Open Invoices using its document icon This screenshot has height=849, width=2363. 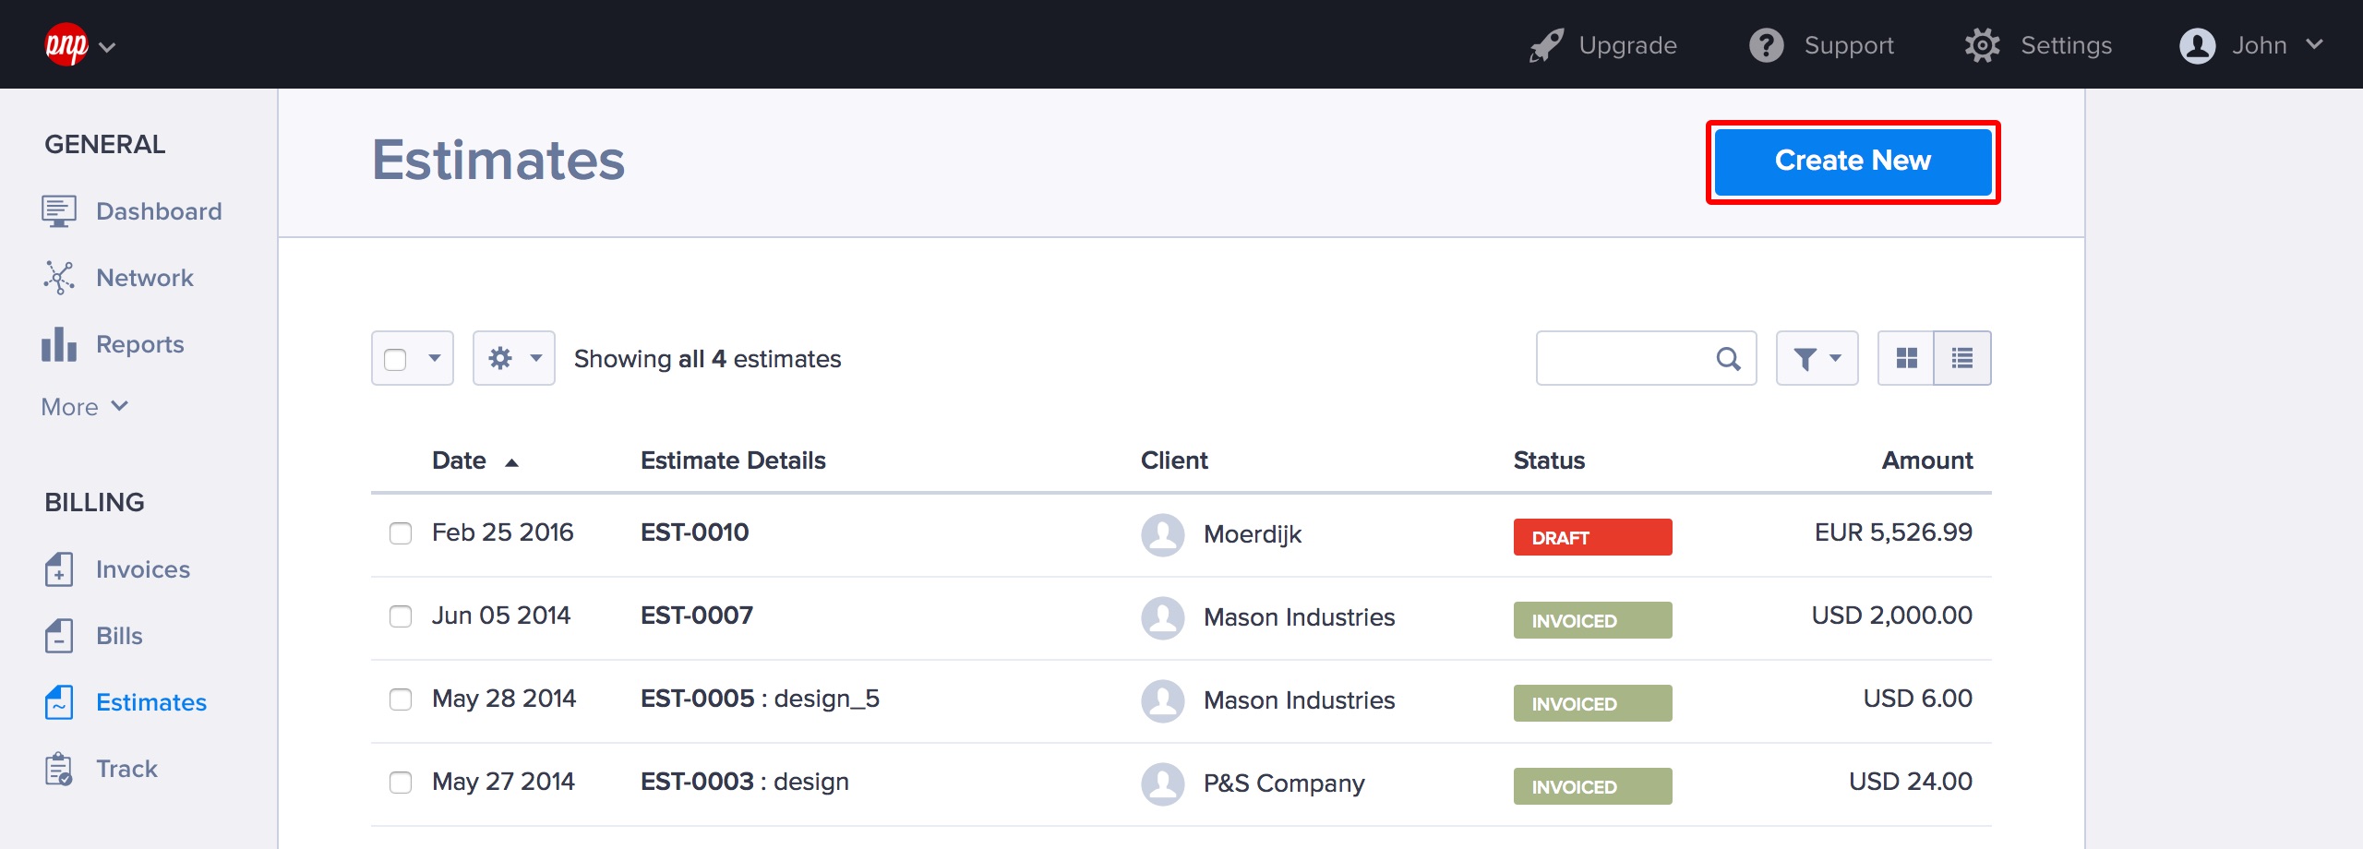(58, 569)
